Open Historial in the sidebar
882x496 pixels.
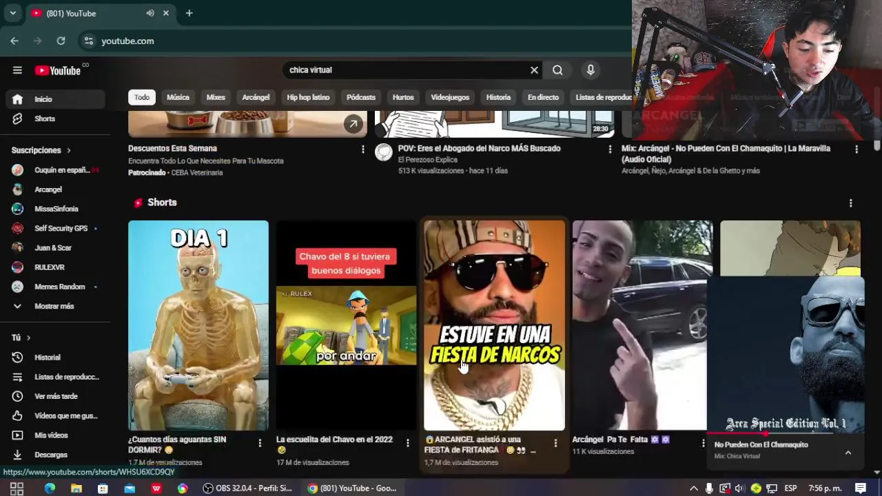point(55,358)
